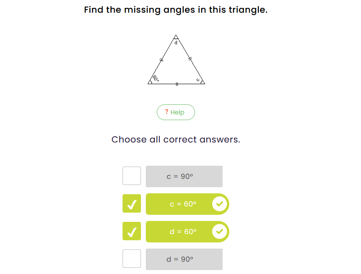The width and height of the screenshot is (361, 274).
Task: Click the red question mark icon
Action: tap(166, 112)
